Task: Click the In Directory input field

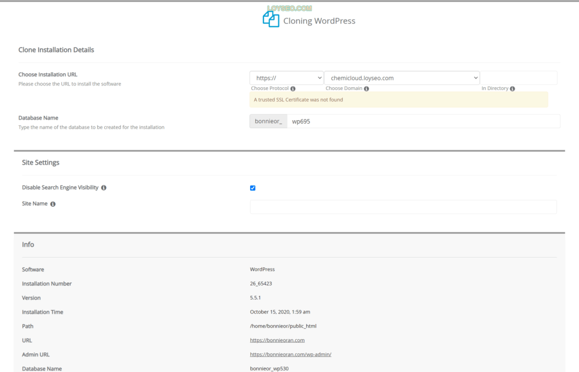Action: pos(519,78)
